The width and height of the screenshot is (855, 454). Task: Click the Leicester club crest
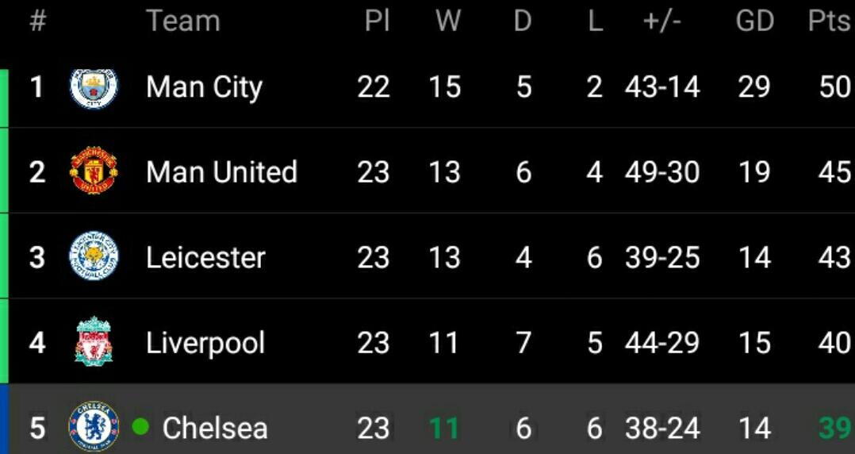[x=94, y=257]
